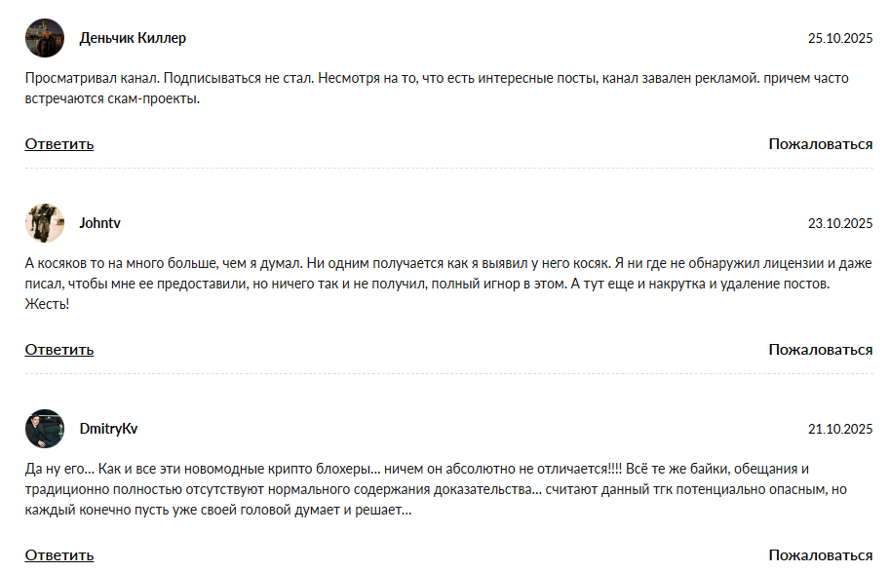Select the 21.10.2025 date label
Screen dimensions: 890x572
click(840, 429)
